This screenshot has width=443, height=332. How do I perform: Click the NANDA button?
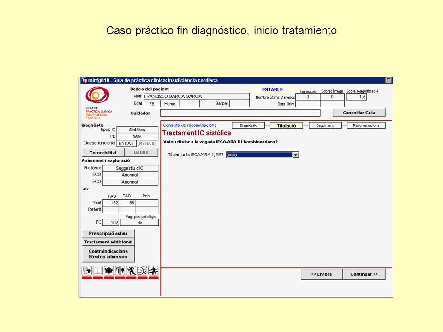coord(141,153)
